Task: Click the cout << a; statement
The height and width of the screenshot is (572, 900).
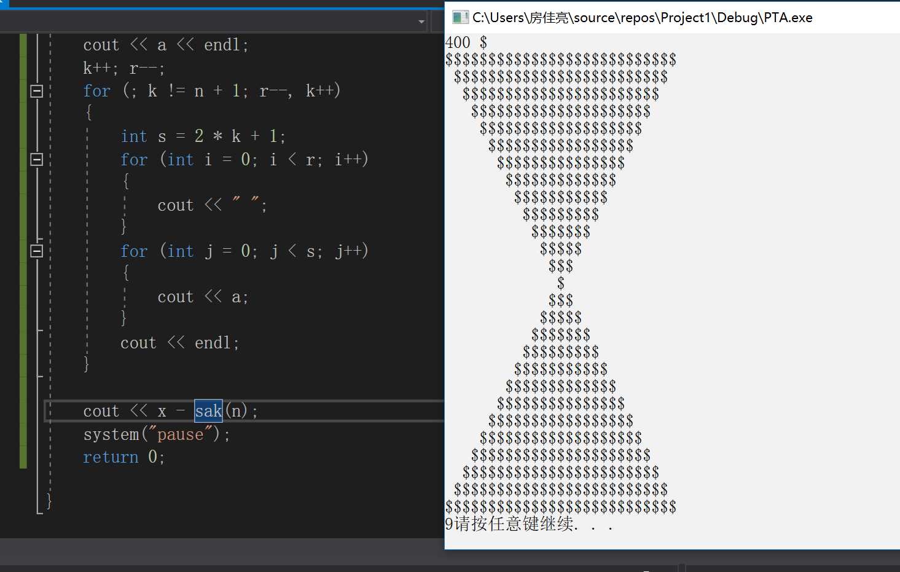Action: point(203,297)
